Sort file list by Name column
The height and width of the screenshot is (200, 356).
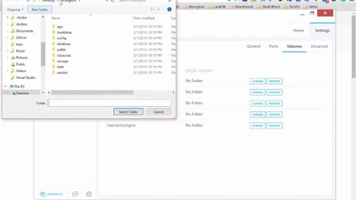point(56,18)
